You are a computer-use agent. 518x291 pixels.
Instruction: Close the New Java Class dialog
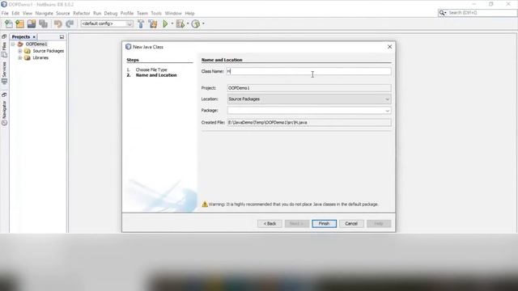(390, 47)
